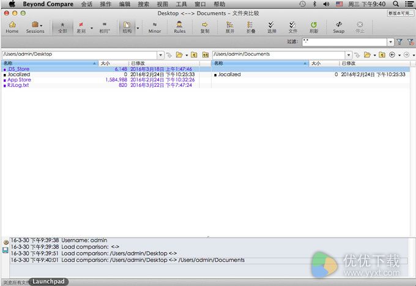Open the 会话 menu
The width and height of the screenshot is (416, 286).
pyautogui.click(x=87, y=4)
